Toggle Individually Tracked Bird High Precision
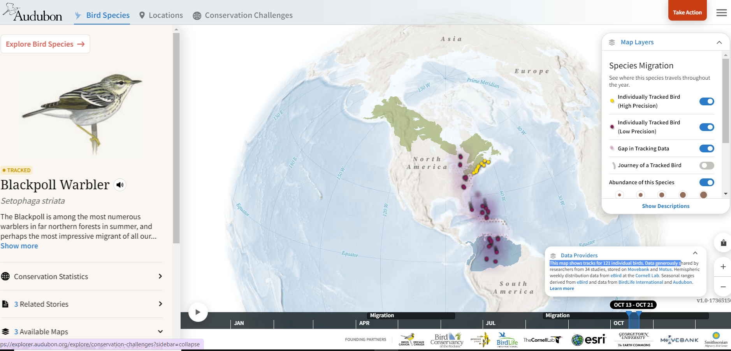 pos(706,101)
